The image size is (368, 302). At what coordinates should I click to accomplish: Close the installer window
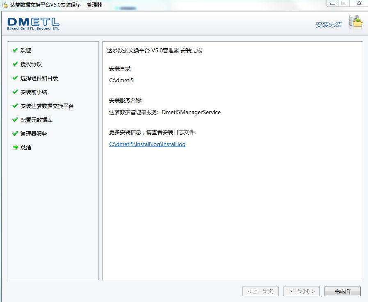[359, 3]
